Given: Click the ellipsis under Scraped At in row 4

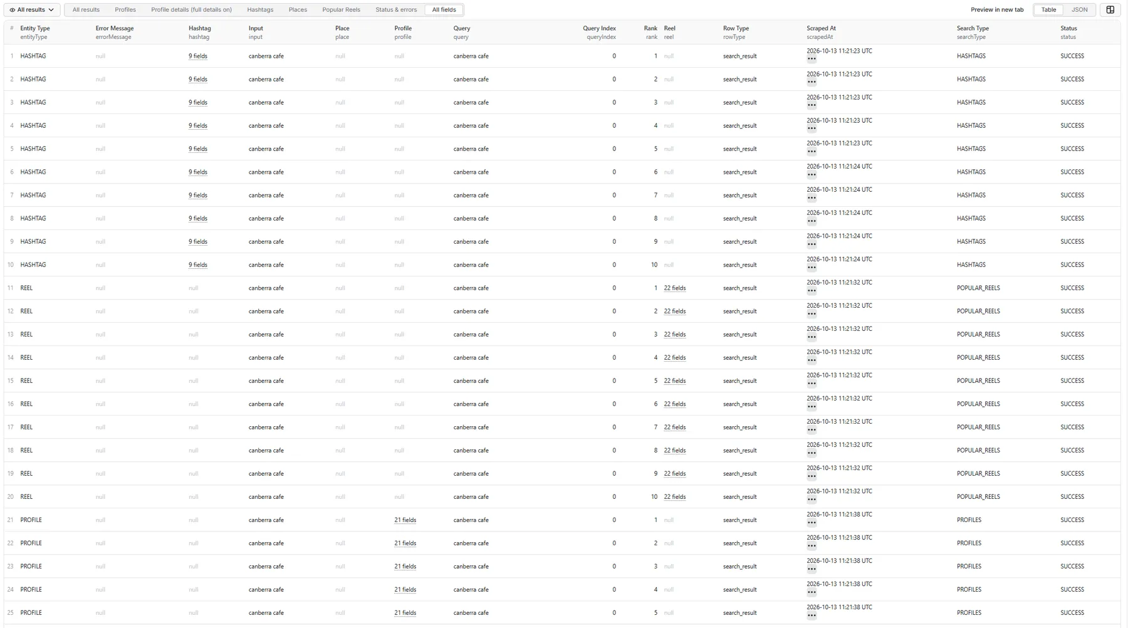Looking at the screenshot, I should (x=812, y=128).
